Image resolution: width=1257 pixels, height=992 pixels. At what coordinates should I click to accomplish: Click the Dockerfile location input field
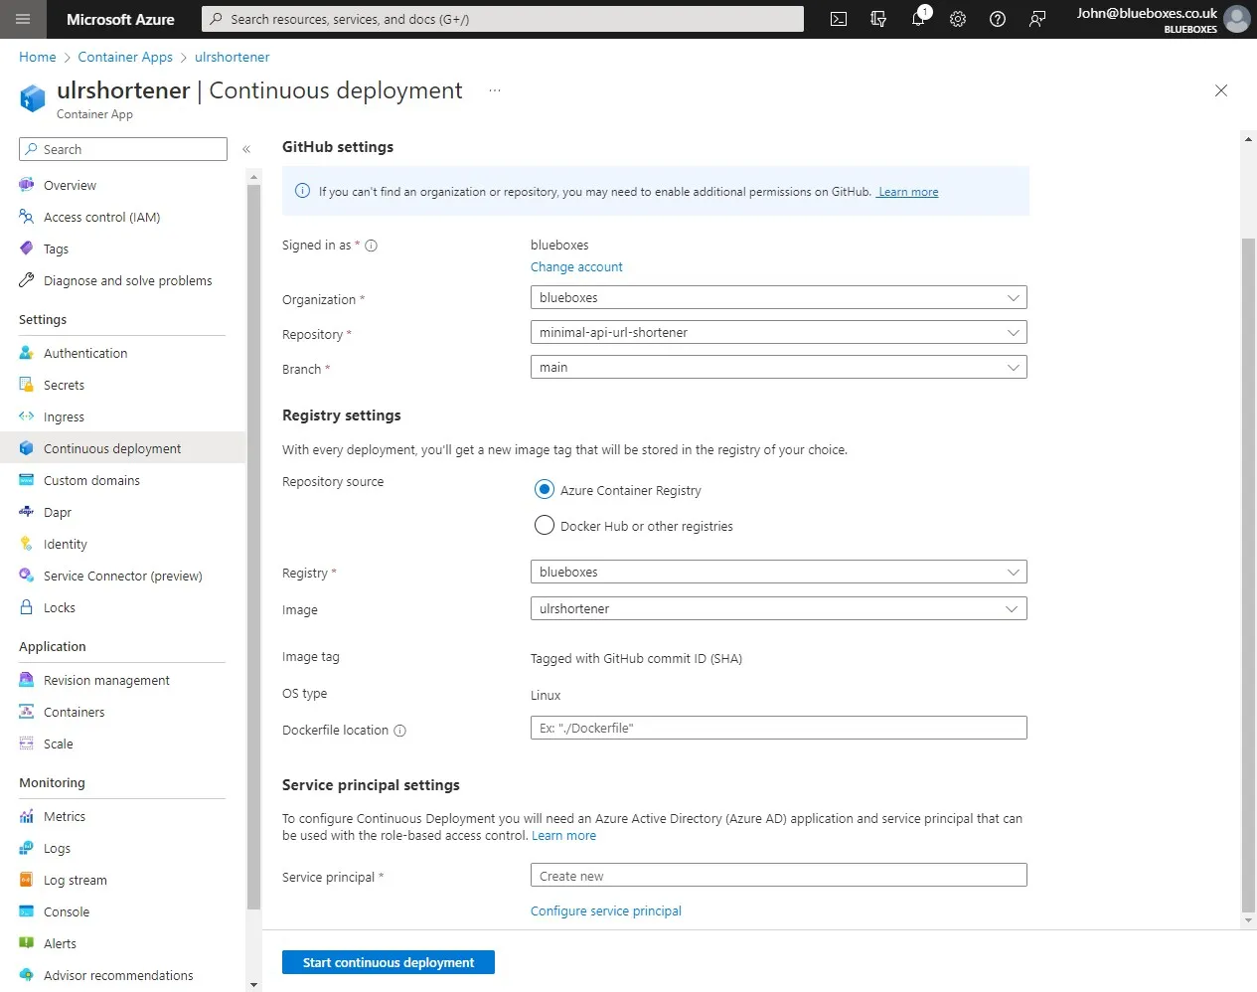click(779, 728)
